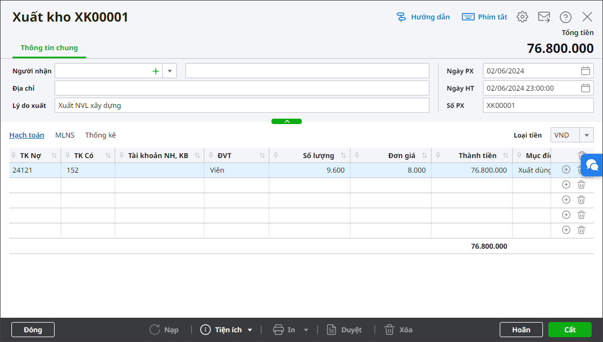Expand the Người nhận dropdown

[x=170, y=71]
